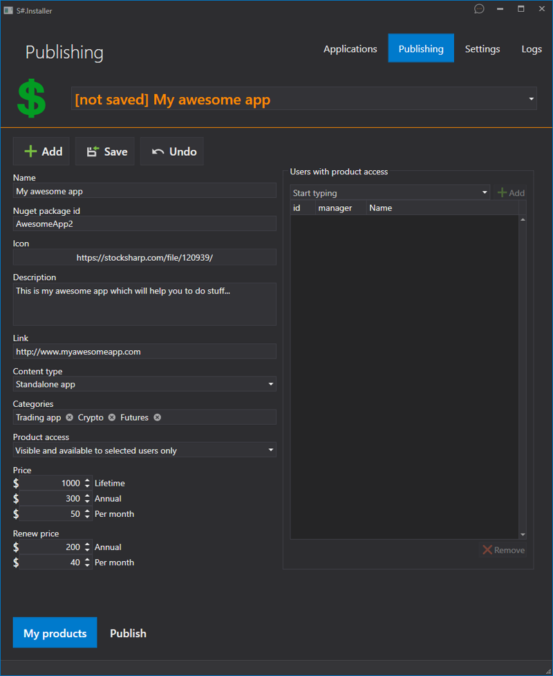The height and width of the screenshot is (676, 553).
Task: Remove the Crypto category tag
Action: pos(112,417)
